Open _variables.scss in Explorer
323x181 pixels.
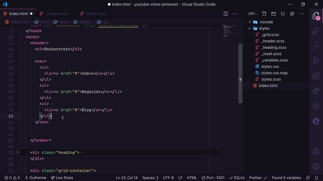tap(275, 60)
